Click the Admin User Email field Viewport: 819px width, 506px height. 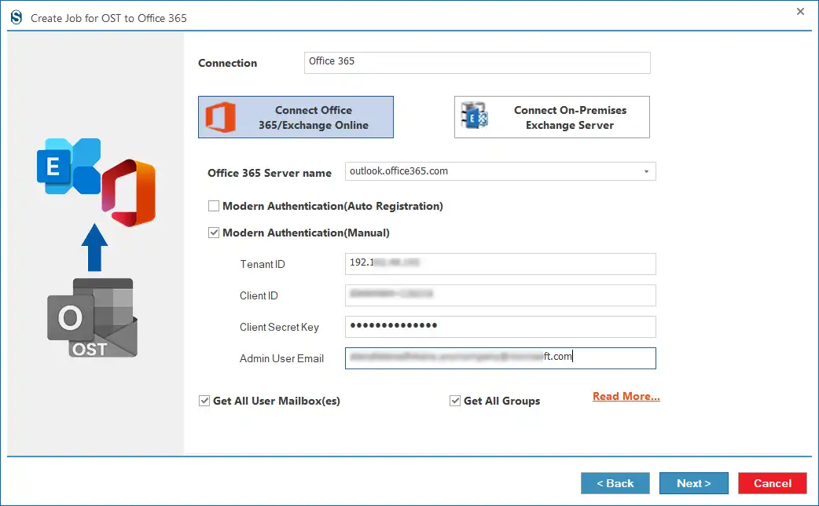[x=501, y=358]
